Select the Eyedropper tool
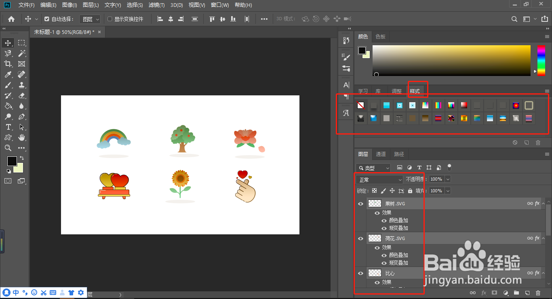Viewport: 552px width, 299px height. pyautogui.click(x=8, y=74)
